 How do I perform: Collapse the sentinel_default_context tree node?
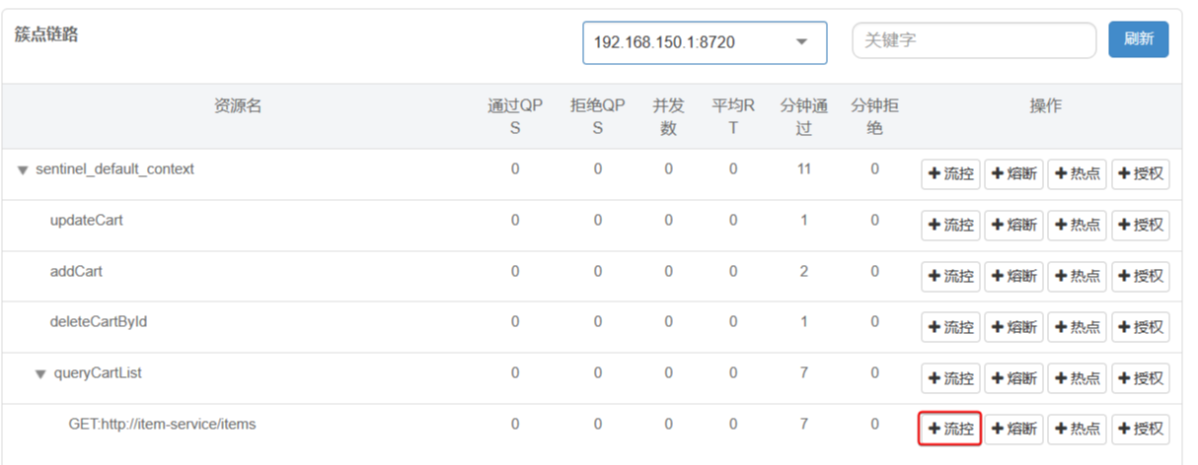point(22,170)
